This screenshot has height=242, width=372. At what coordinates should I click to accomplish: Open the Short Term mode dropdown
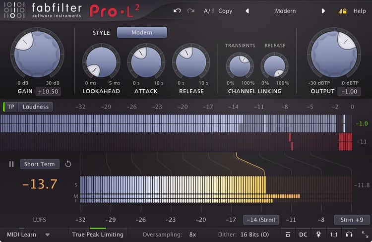click(x=40, y=164)
